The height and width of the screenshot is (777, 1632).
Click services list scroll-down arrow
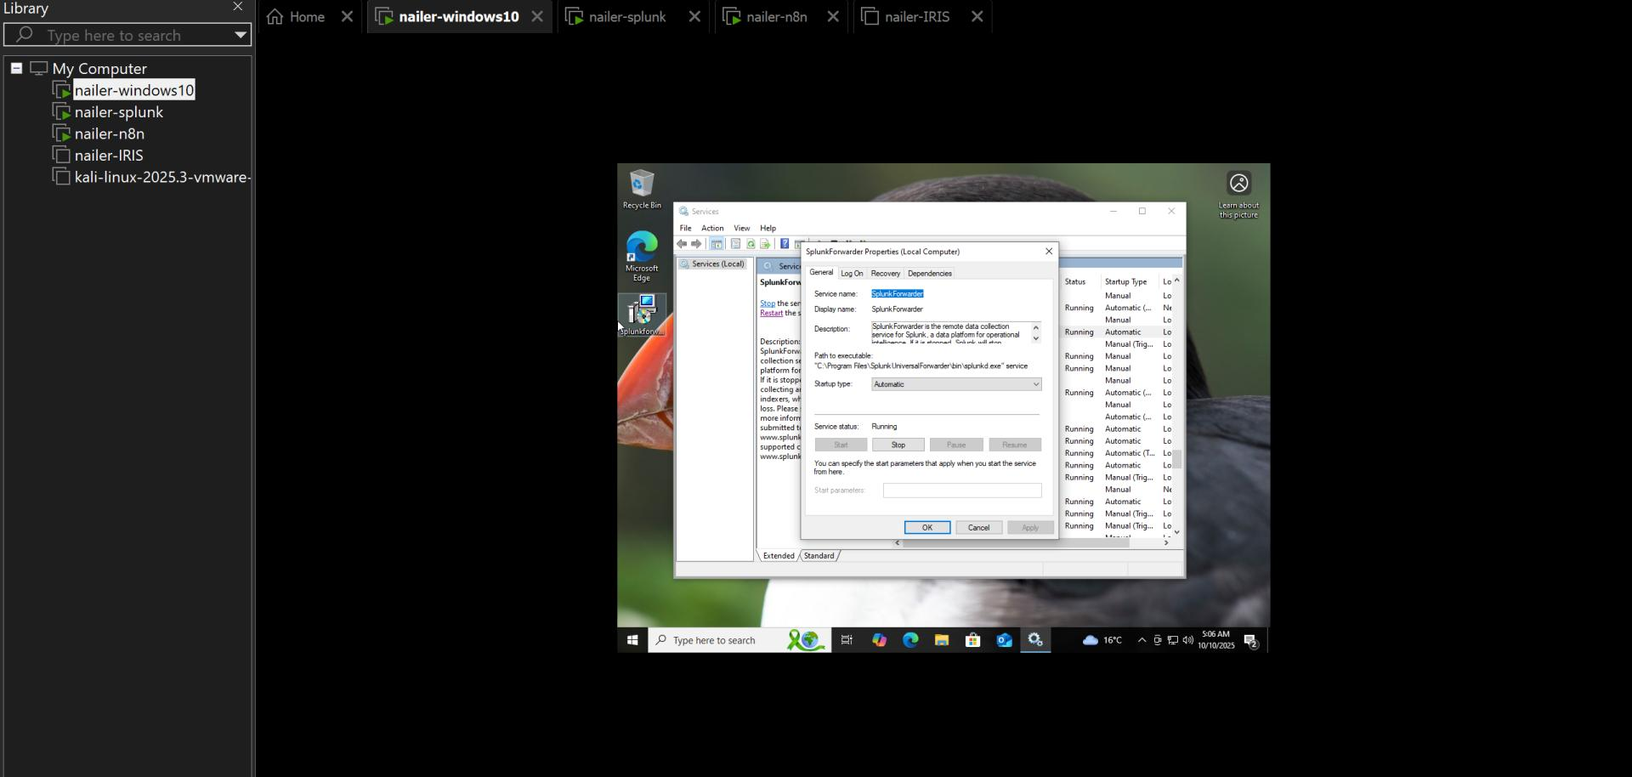click(1177, 532)
